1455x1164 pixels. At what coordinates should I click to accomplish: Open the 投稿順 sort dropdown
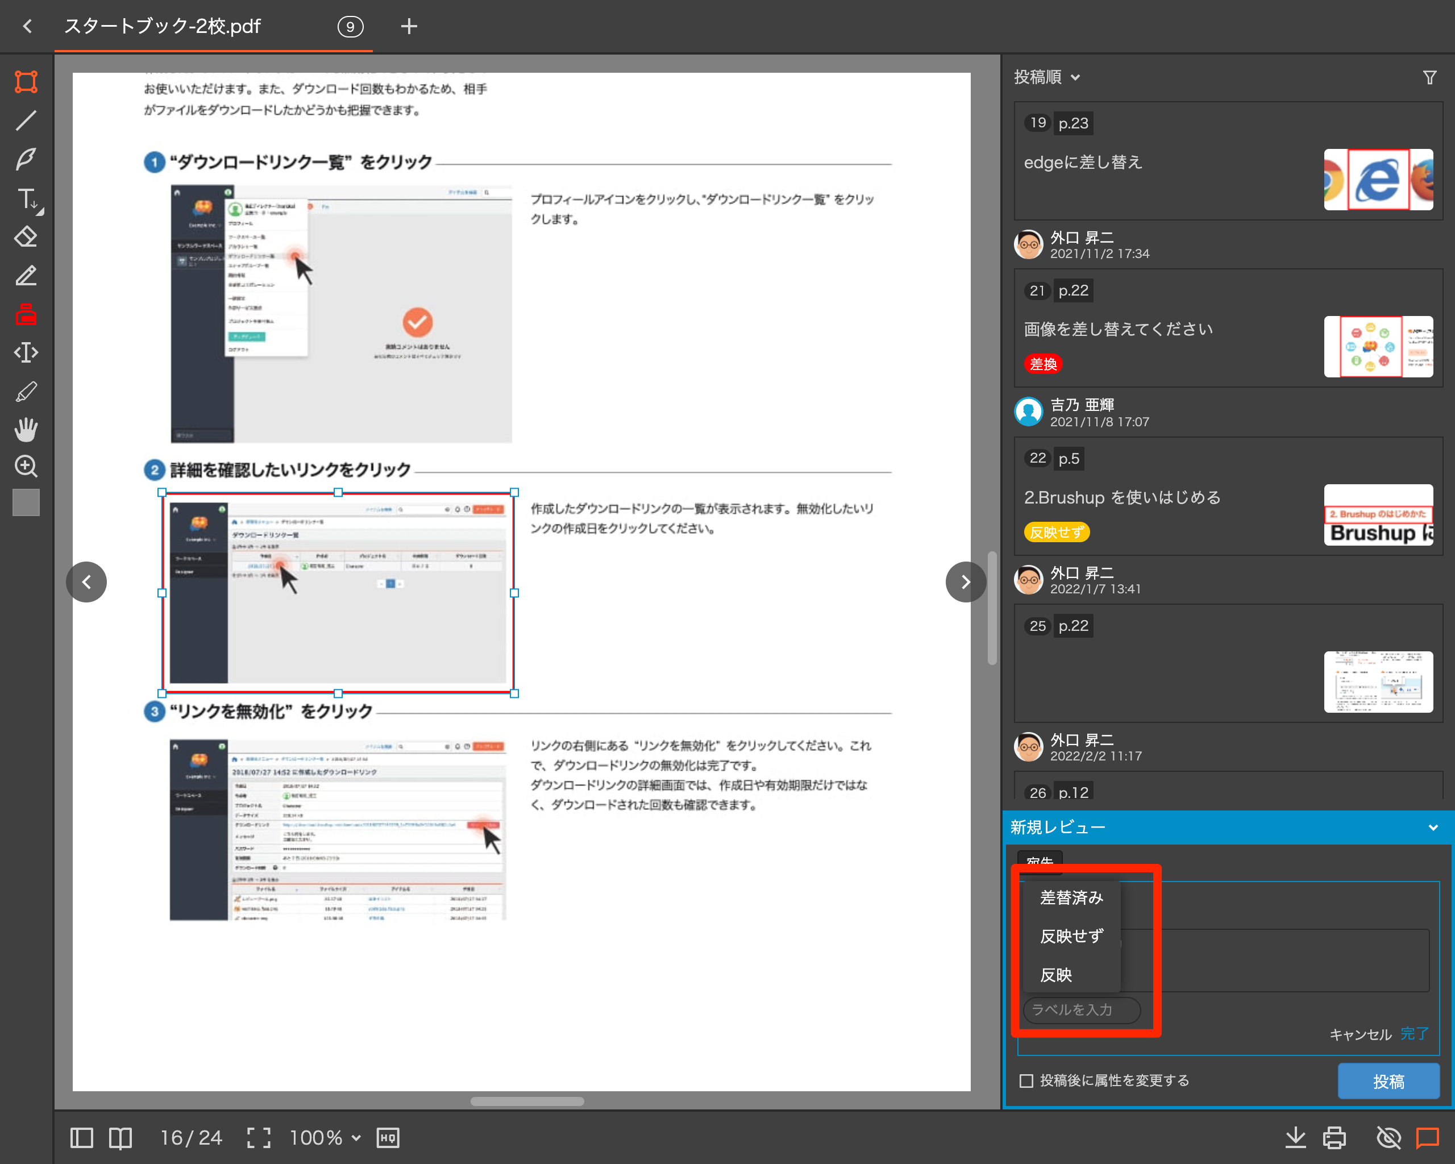(x=1047, y=78)
